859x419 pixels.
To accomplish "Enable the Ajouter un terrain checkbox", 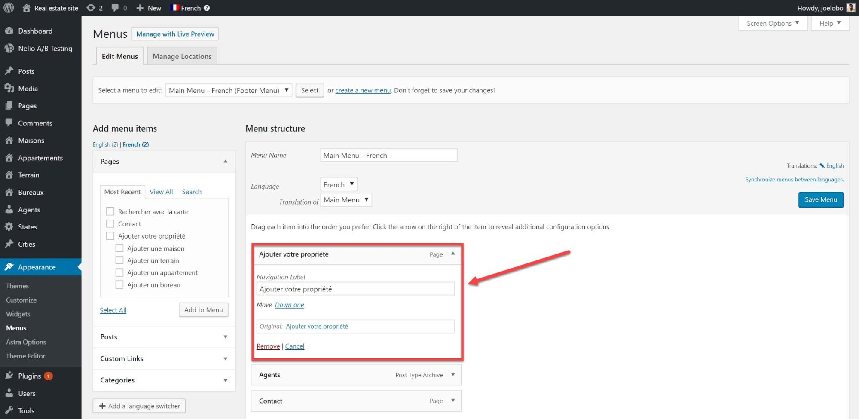I will [x=119, y=260].
